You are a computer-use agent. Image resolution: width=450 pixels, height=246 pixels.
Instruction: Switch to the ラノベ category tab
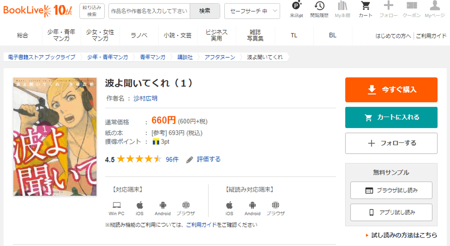[139, 35]
